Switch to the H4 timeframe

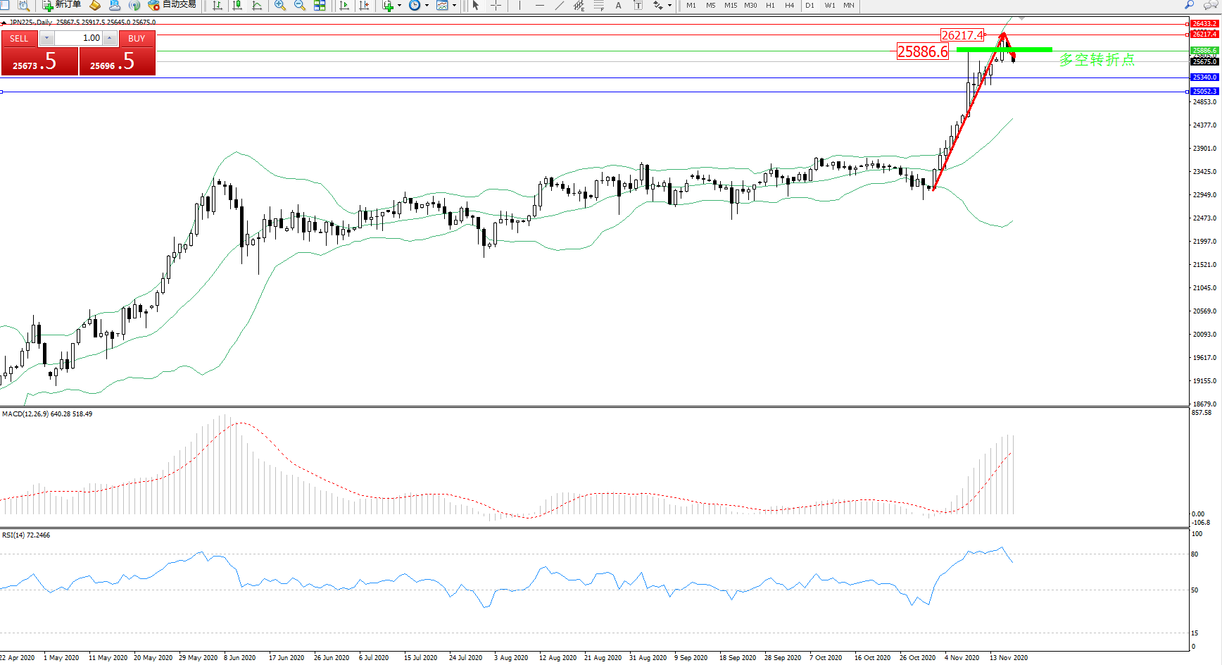[789, 6]
